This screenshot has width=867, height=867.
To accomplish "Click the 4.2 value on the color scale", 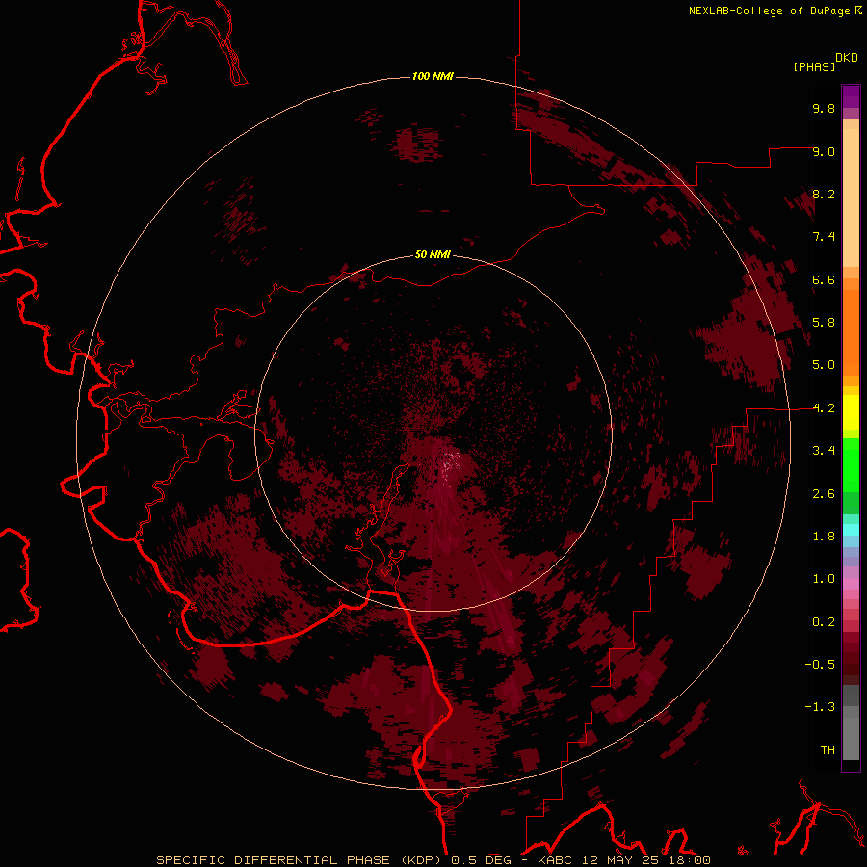I will (x=824, y=408).
